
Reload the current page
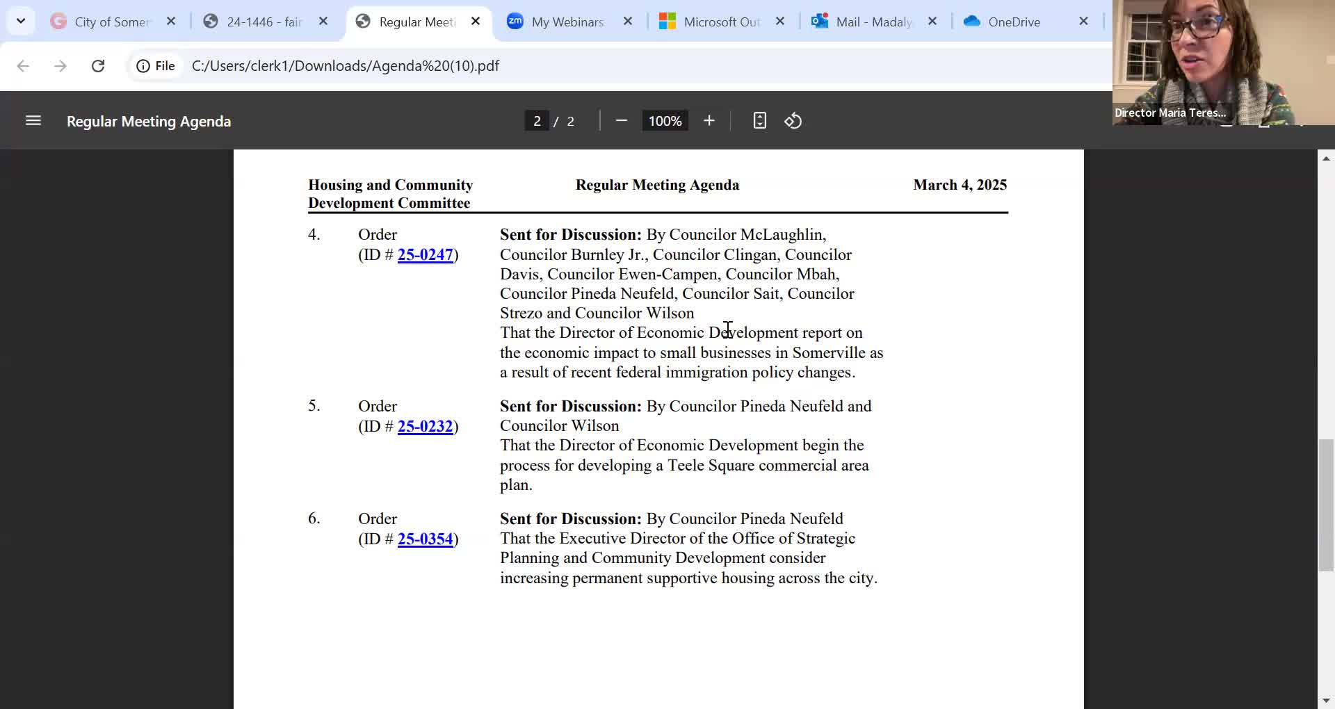coord(98,66)
